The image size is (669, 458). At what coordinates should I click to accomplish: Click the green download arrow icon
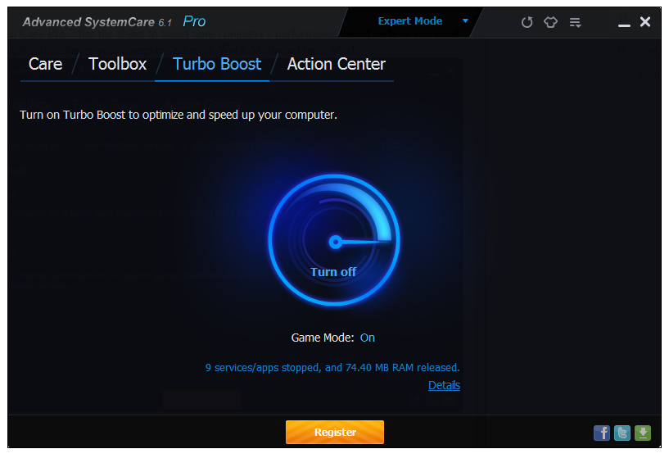pyautogui.click(x=643, y=433)
